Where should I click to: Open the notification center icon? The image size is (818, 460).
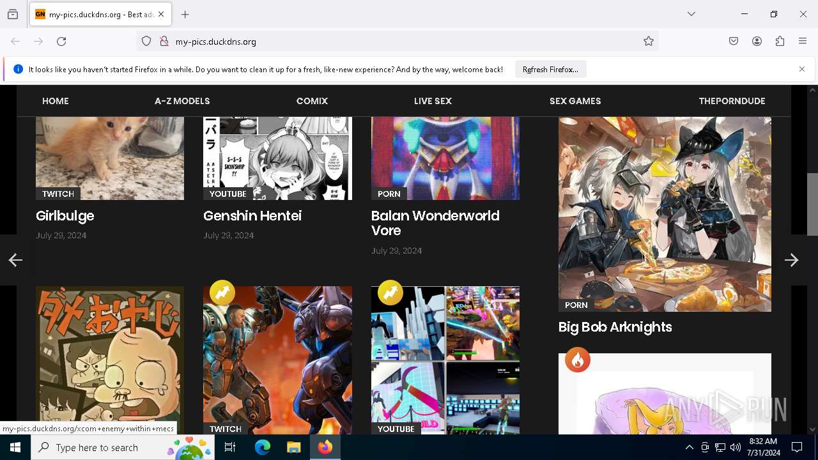[x=797, y=447]
